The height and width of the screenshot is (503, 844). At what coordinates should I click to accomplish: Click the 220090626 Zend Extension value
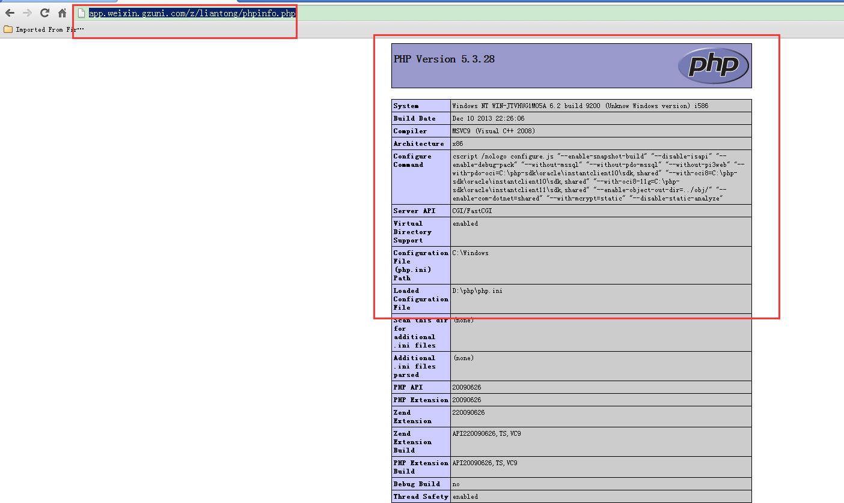click(x=468, y=412)
